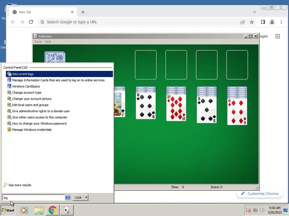The width and height of the screenshot is (289, 216).
Task: Open Chrome profile avatar
Action: click(272, 22)
